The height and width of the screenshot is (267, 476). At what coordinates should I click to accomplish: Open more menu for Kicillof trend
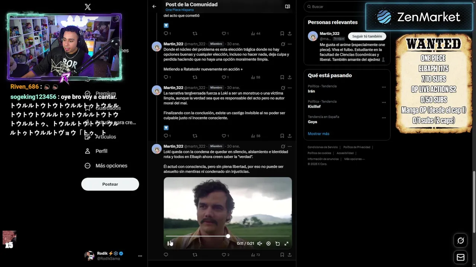[384, 102]
